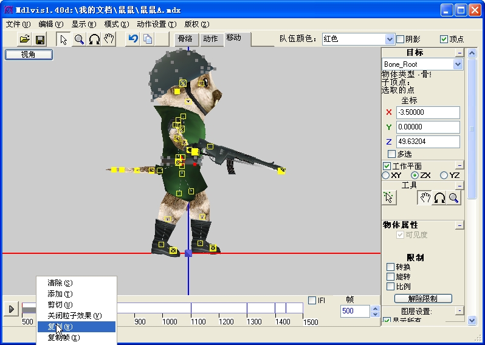Image resolution: width=485 pixels, height=345 pixels.
Task: Toggle the 多选 multi-select checkbox
Action: pos(391,154)
